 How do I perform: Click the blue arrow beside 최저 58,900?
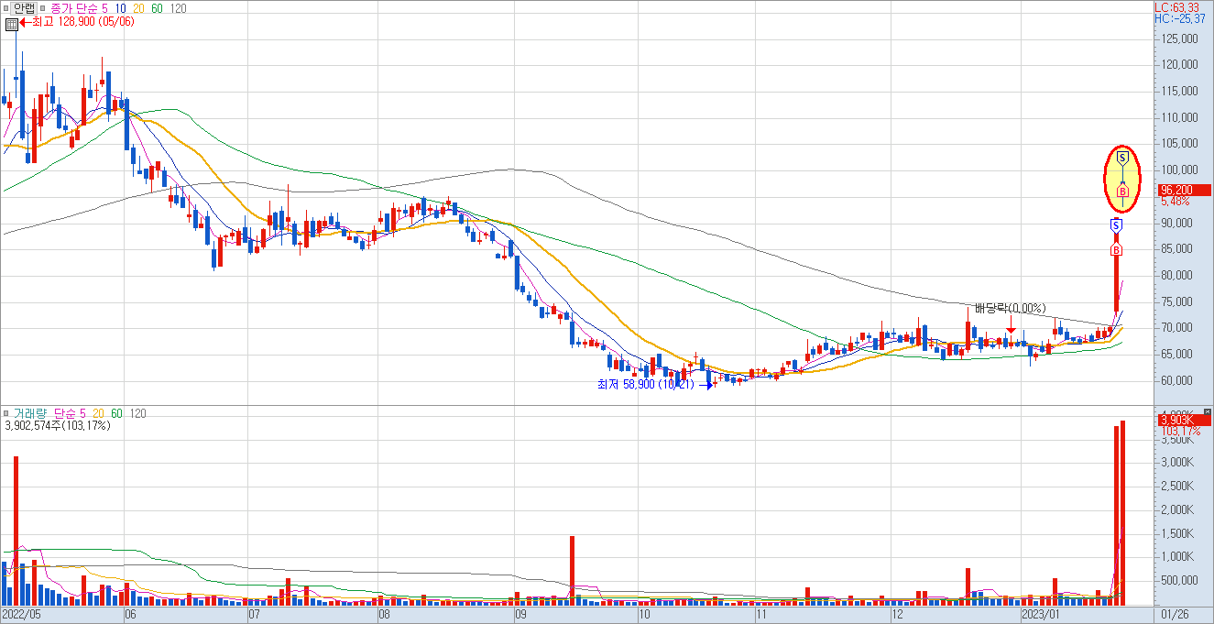706,386
